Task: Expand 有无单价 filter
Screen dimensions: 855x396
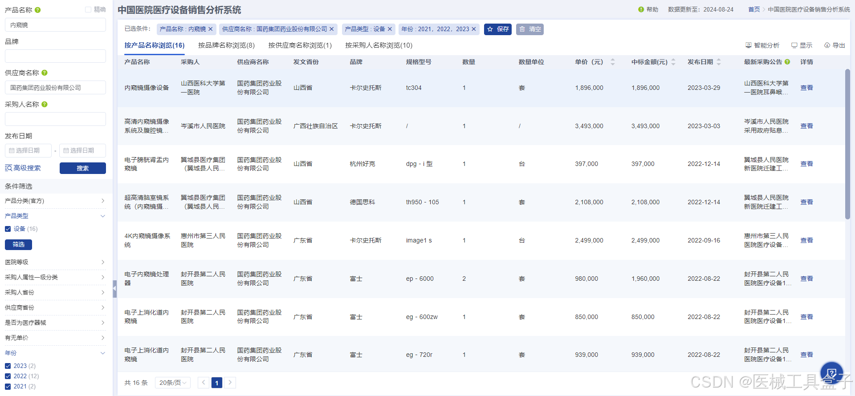Action: pos(55,338)
